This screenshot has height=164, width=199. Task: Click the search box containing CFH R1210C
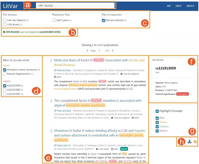(75, 6)
